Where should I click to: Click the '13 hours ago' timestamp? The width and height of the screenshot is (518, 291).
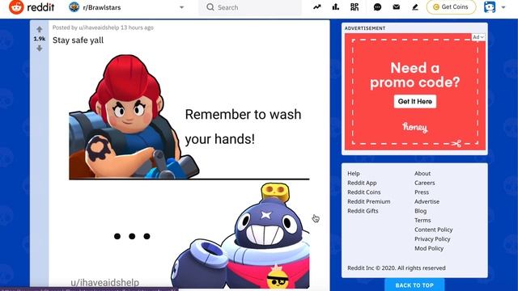point(137,27)
